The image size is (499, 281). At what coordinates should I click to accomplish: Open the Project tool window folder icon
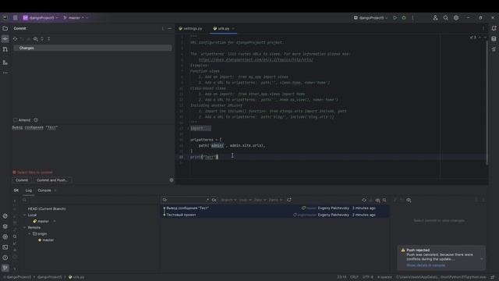[5, 28]
